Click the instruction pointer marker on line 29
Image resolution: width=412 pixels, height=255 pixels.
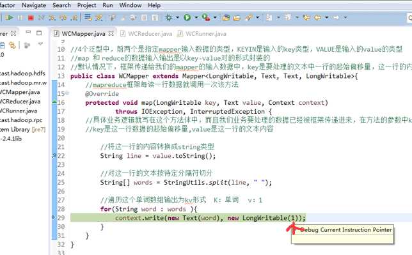tap(54, 217)
